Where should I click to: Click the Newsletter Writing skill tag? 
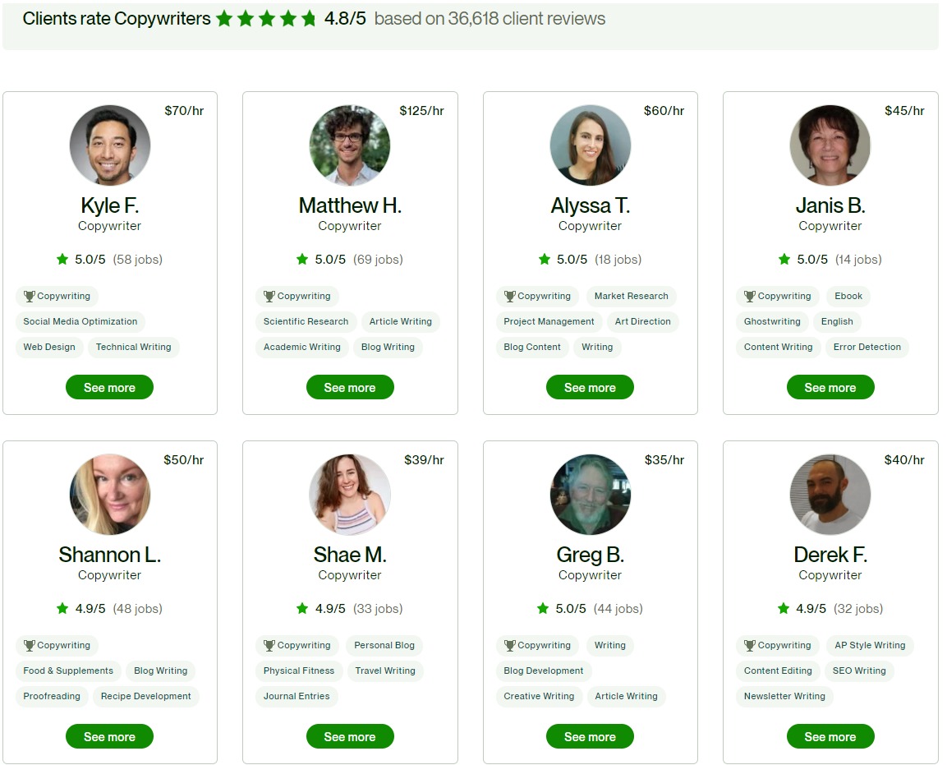784,696
